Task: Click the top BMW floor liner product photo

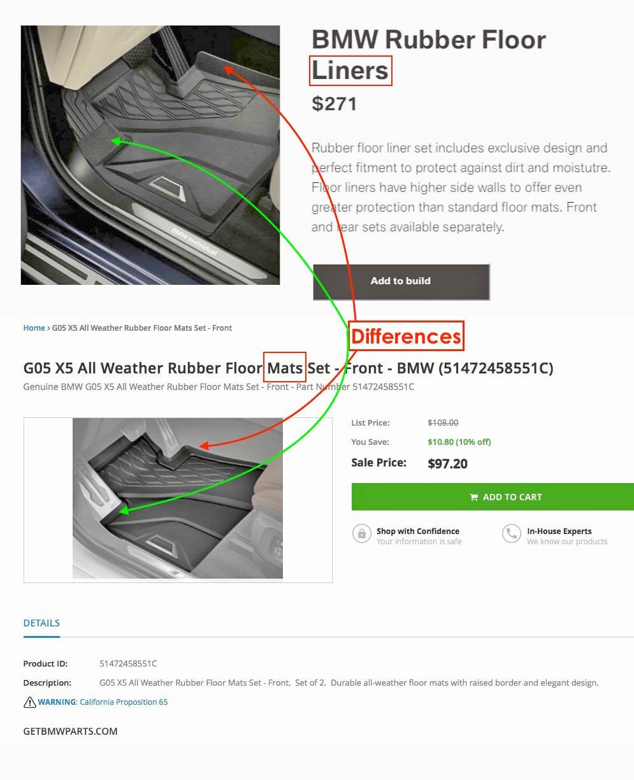Action: pos(150,155)
